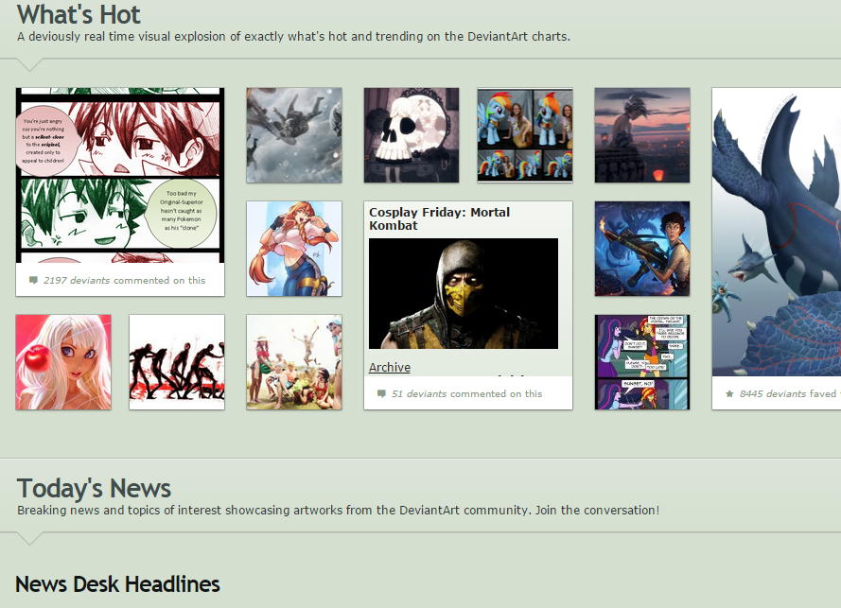
Task: Open the woman with flamethrower artwork
Action: click(642, 249)
